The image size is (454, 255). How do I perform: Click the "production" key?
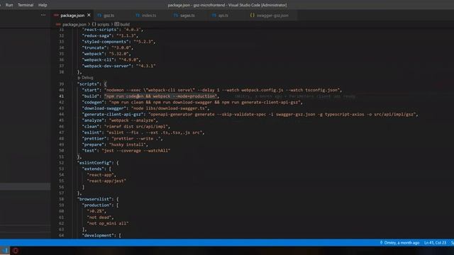[97, 205]
